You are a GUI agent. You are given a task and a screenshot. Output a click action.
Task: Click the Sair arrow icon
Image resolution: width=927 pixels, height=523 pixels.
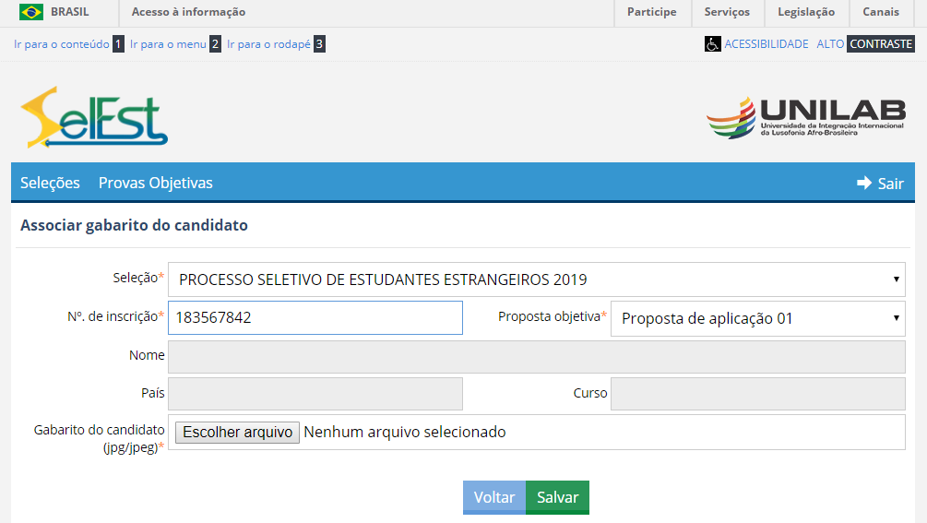tap(863, 183)
